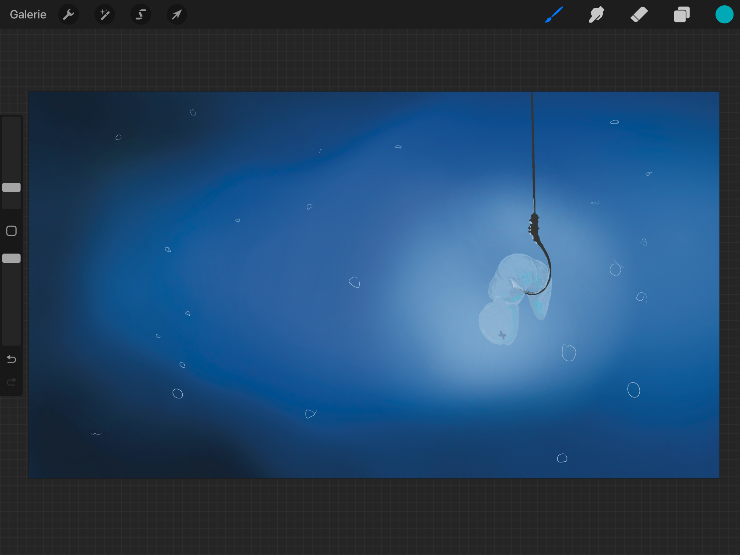This screenshot has height=555, width=740.
Task: Click the brush size slider handle
Action: pyautogui.click(x=11, y=187)
